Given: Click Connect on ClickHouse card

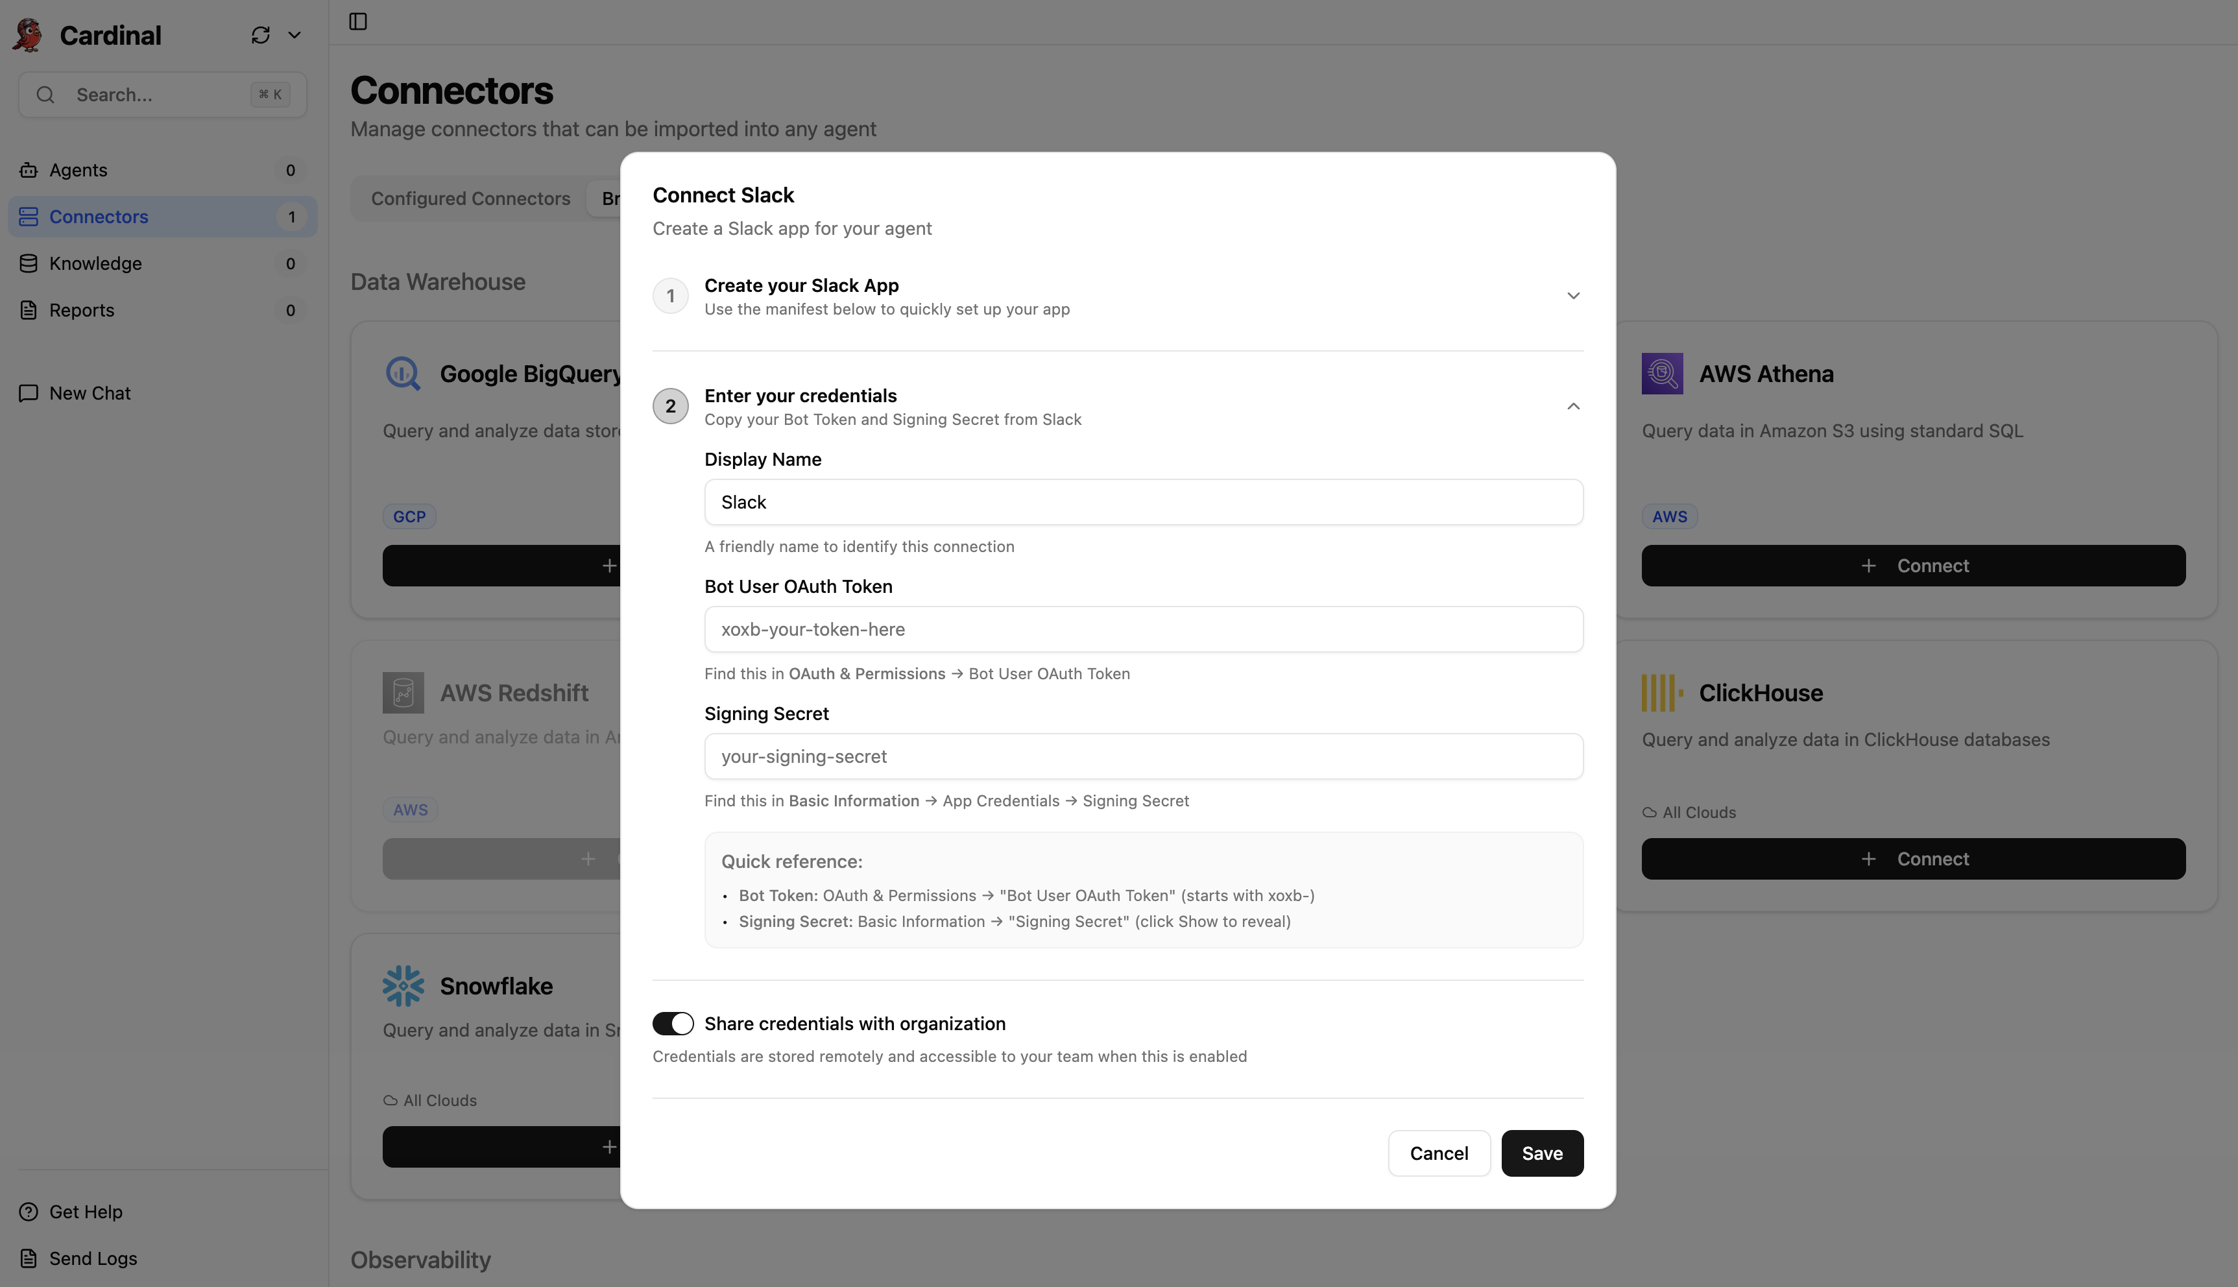Looking at the screenshot, I should coord(1913,858).
